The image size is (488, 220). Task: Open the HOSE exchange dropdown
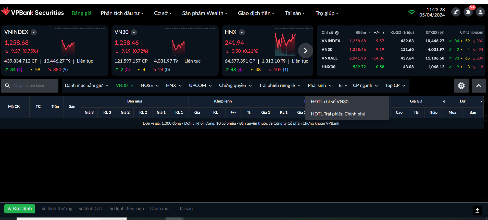pyautogui.click(x=149, y=86)
